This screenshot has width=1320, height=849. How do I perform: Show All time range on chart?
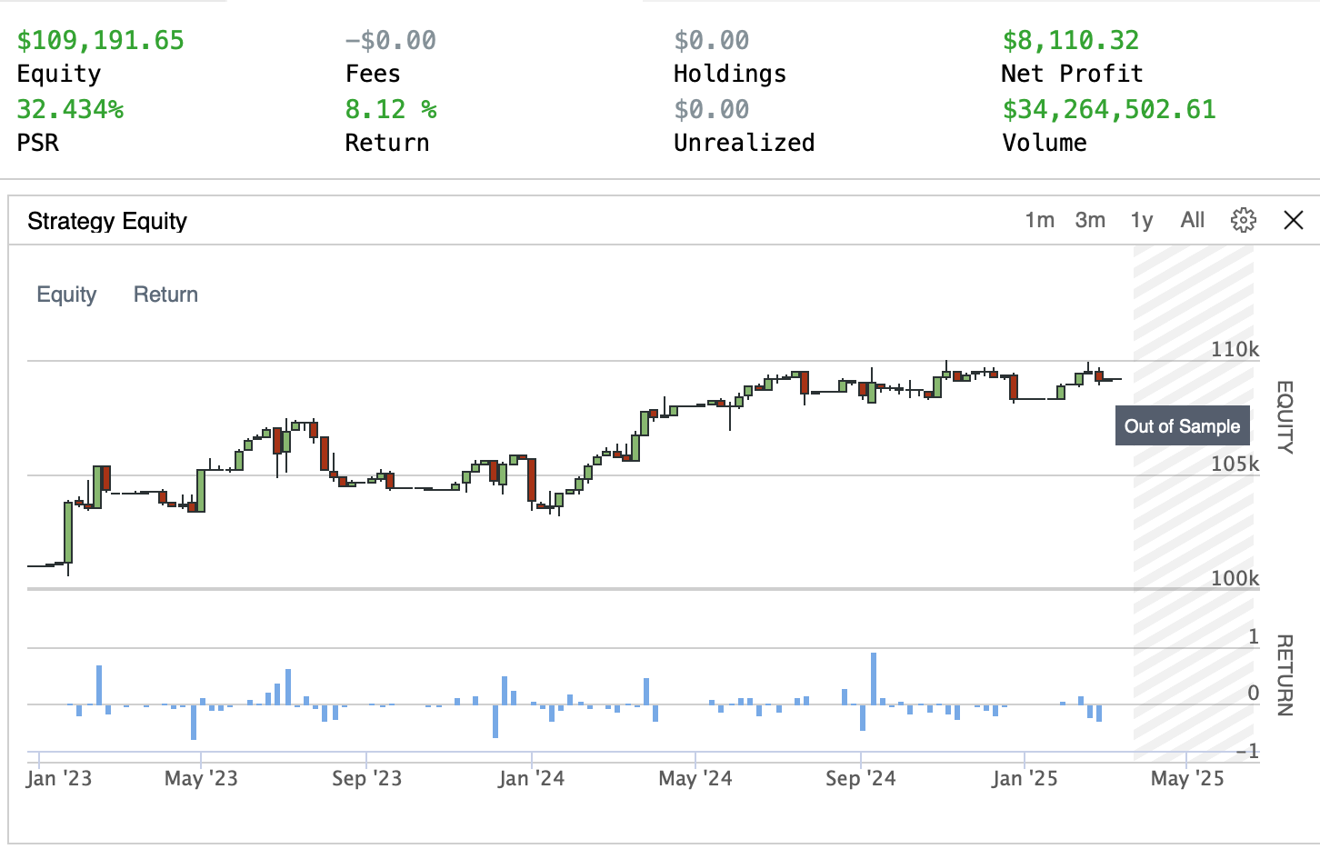pyautogui.click(x=1193, y=220)
